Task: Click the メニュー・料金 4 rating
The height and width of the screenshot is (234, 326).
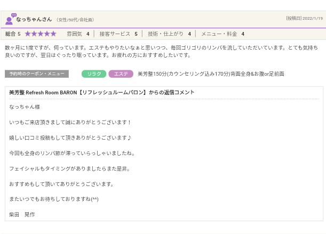Action: coord(222,34)
